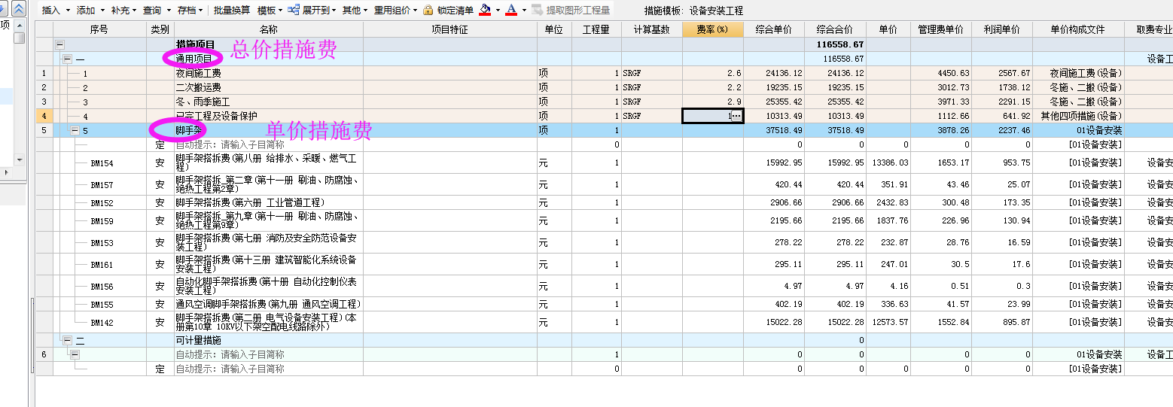This screenshot has width=1173, height=407.
Task: Click the ellipsis button in the 费率 cell
Action: pos(736,116)
